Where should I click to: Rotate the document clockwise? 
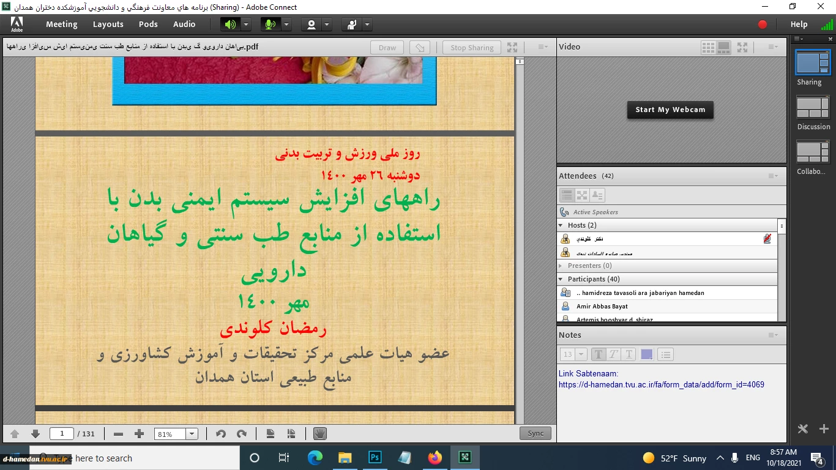pyautogui.click(x=241, y=434)
